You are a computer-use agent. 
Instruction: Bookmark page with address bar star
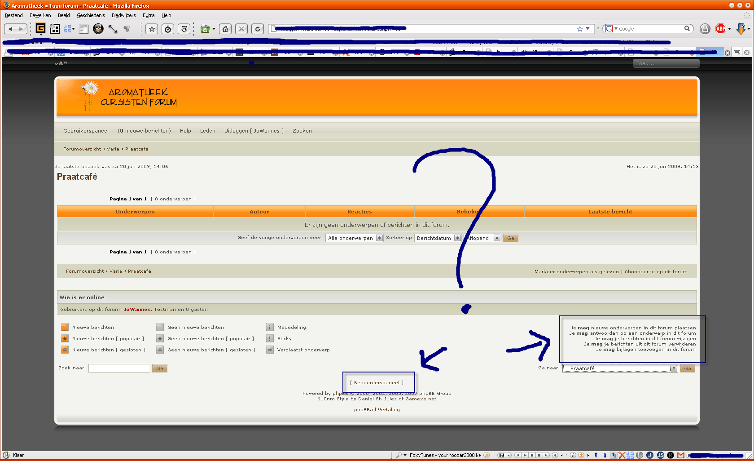580,29
